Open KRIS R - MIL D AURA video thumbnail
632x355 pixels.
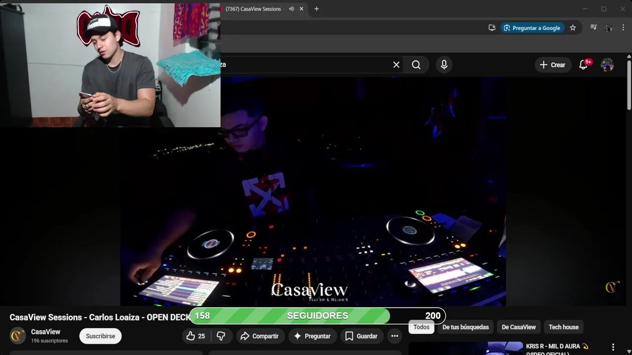pos(466,348)
